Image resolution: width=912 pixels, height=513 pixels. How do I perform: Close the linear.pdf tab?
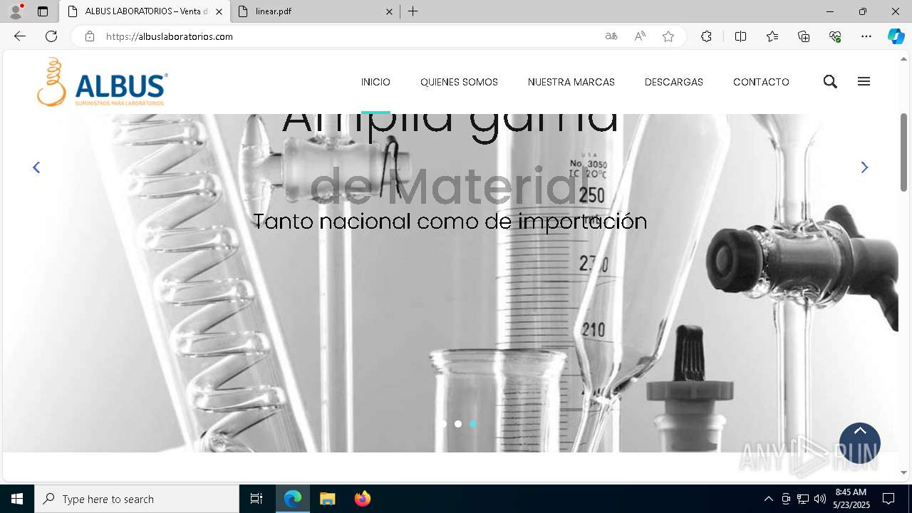pos(390,11)
